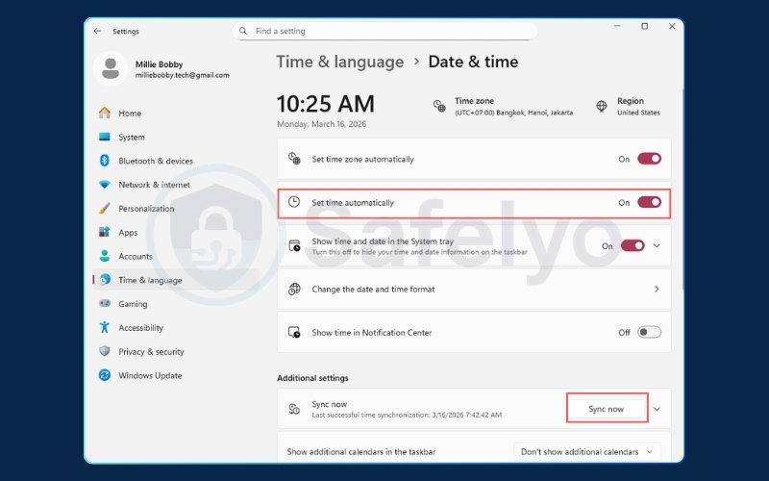Click the Bluetooth icon in sidebar
The image size is (769, 481).
(x=105, y=161)
